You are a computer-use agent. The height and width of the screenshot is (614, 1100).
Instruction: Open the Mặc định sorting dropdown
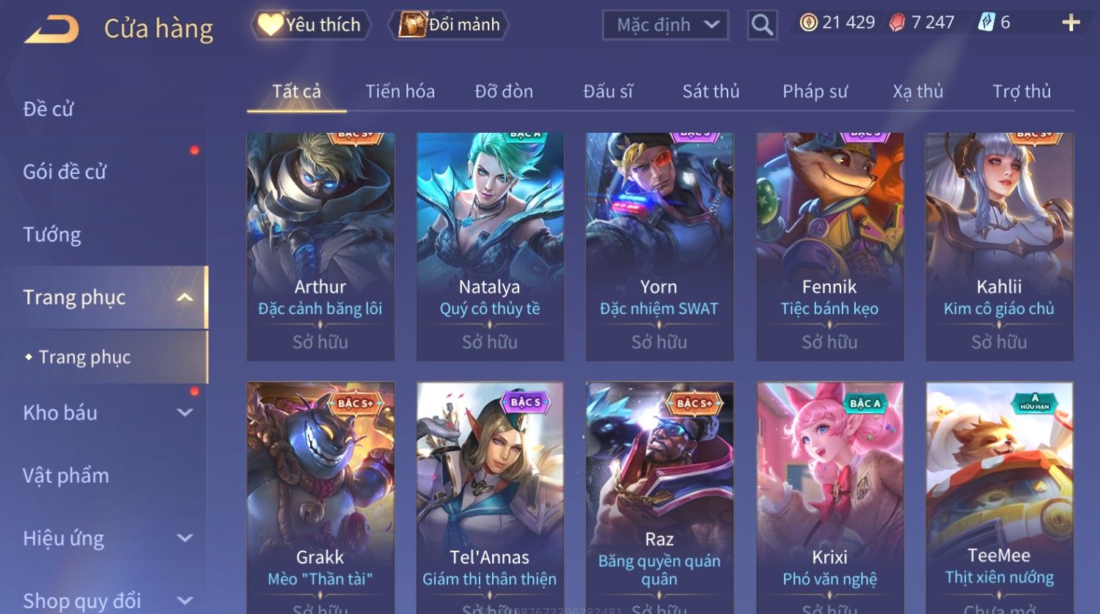(x=665, y=25)
